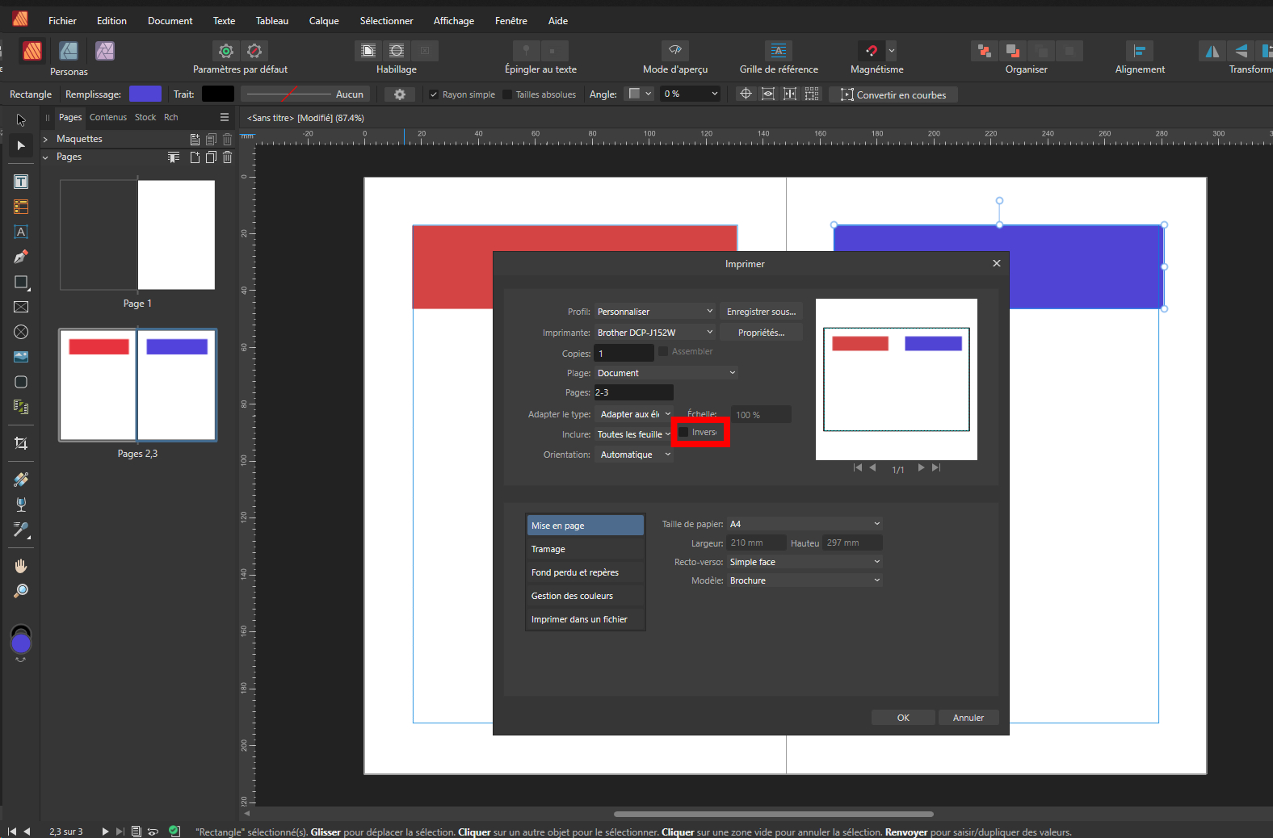Select the Colour Picker eyedropper tool

[21, 530]
